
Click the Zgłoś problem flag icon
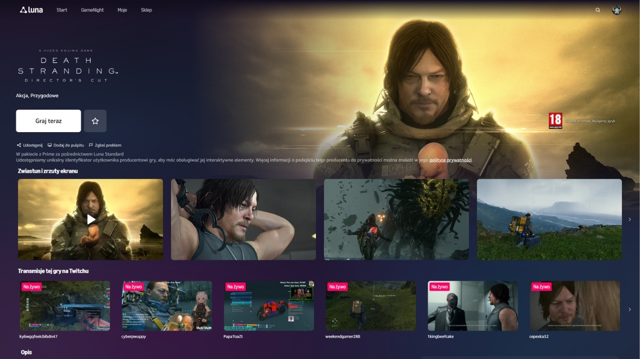click(90, 145)
